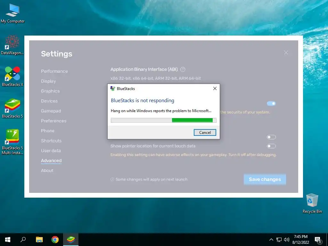Open the Recycle Bin
Screen dimensions: 328x246
[312, 203]
